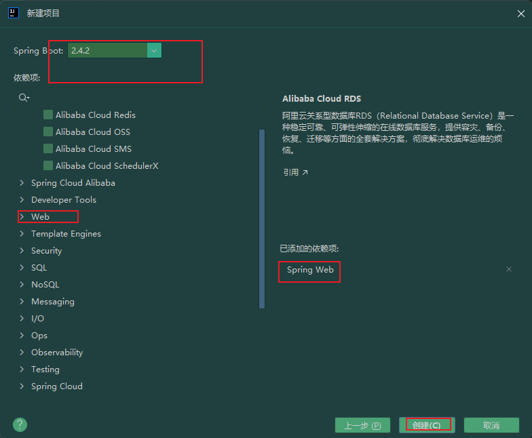The image size is (532, 438).
Task: Tick the Alibaba Cloud SMS checkbox
Action: click(48, 148)
